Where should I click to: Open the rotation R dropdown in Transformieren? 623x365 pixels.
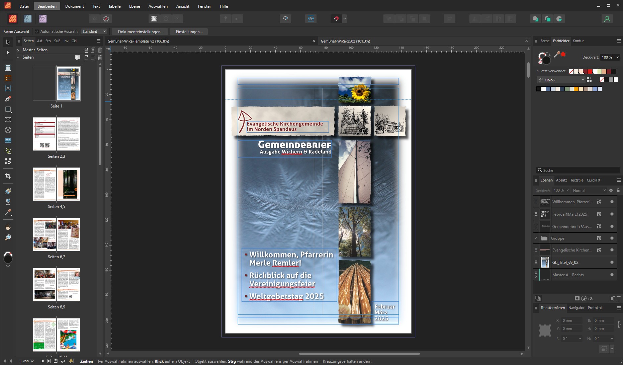click(580, 339)
